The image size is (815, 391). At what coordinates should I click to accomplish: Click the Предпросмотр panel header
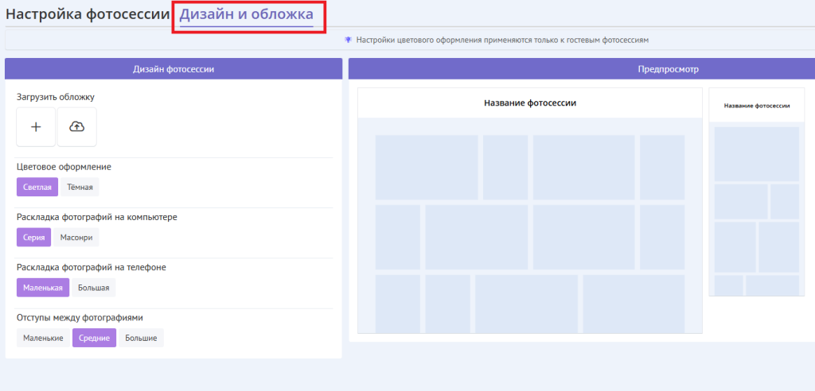581,69
